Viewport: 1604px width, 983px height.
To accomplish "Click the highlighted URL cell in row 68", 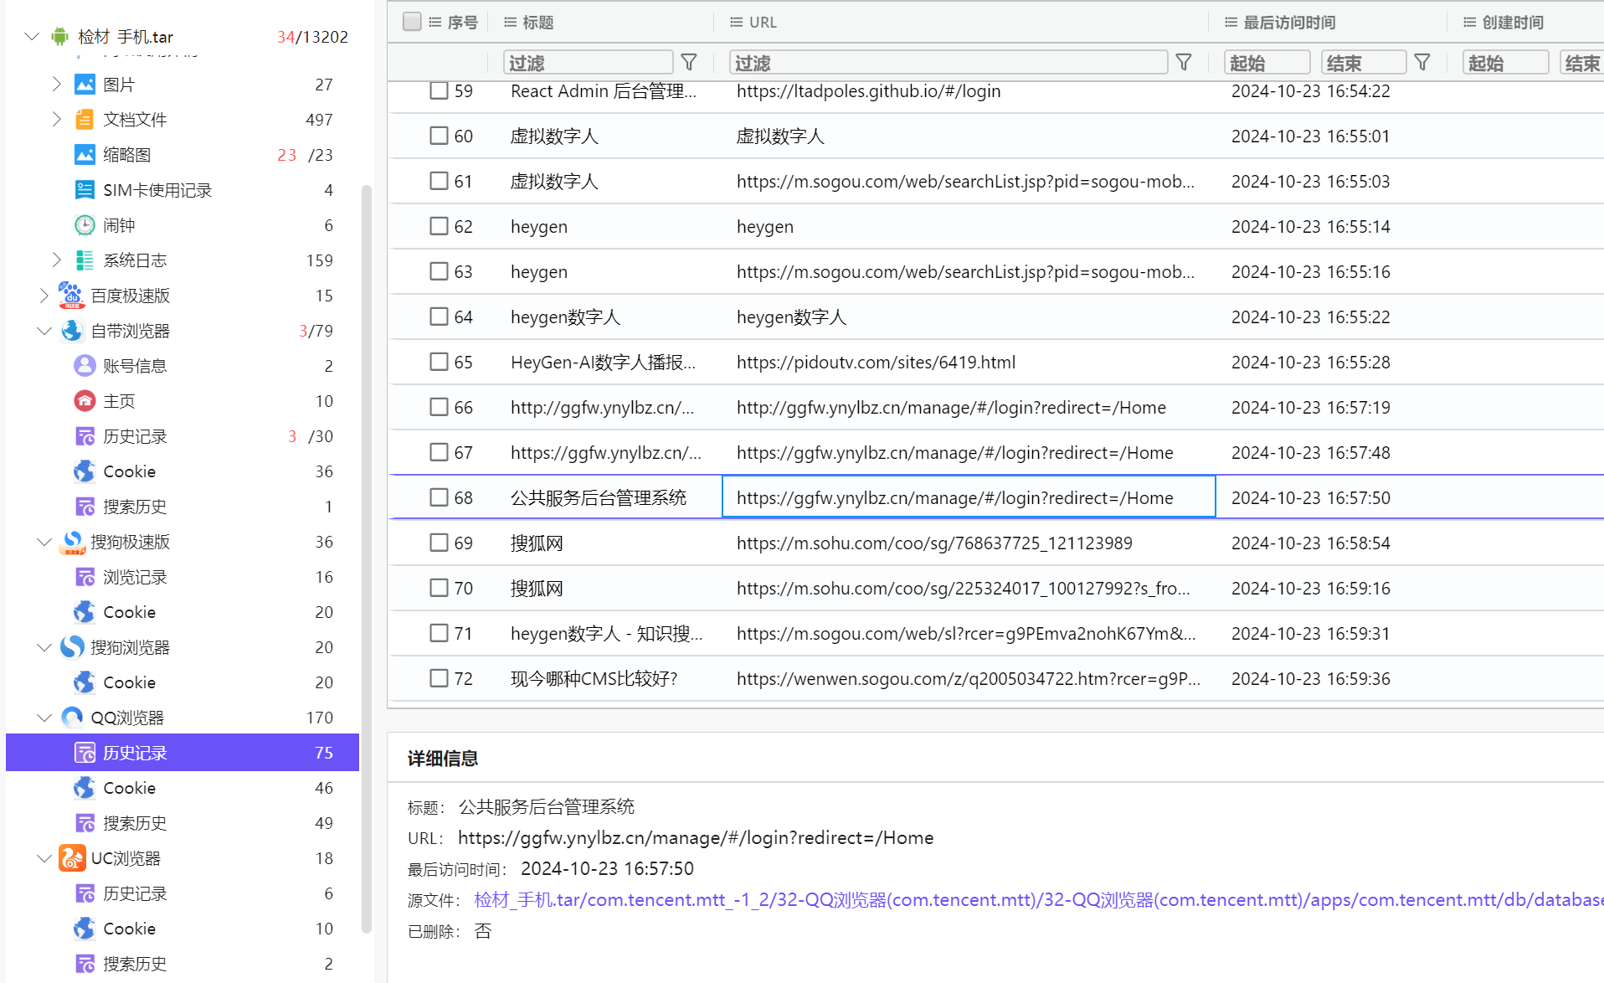I will click(x=969, y=497).
